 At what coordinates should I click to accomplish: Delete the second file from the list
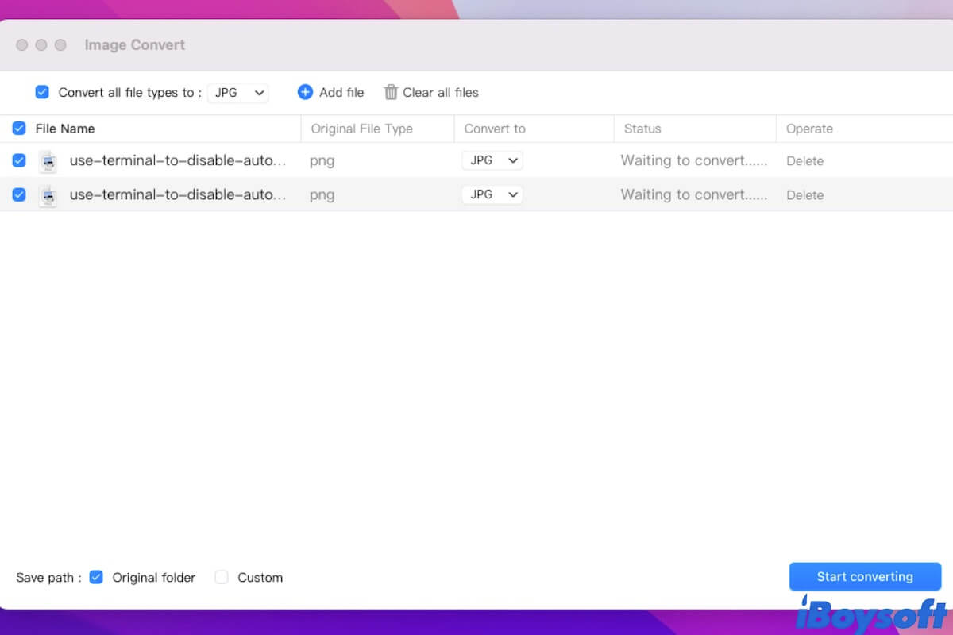(804, 194)
